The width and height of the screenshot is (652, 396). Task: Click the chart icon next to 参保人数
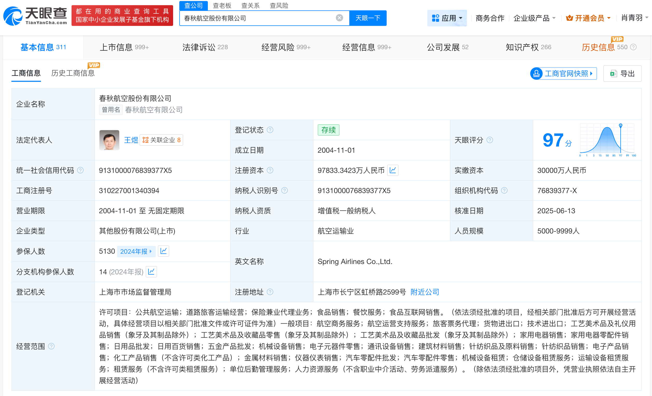[164, 251]
